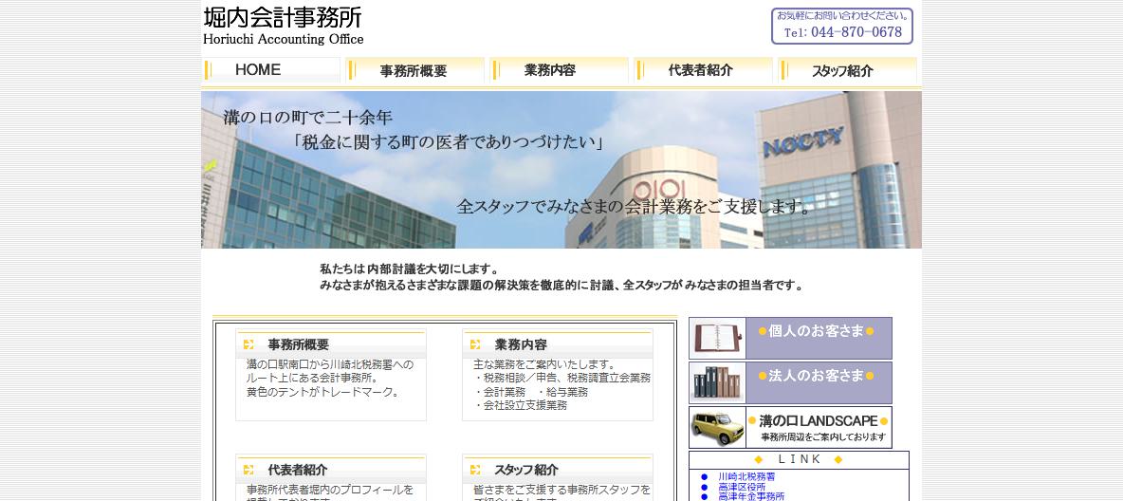Click the Mizonokuchi buildings hero banner image

pos(561,170)
